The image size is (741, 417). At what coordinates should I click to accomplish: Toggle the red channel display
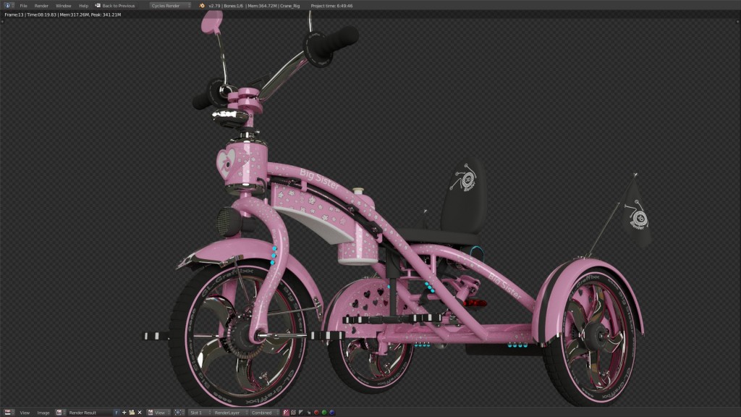(317, 411)
